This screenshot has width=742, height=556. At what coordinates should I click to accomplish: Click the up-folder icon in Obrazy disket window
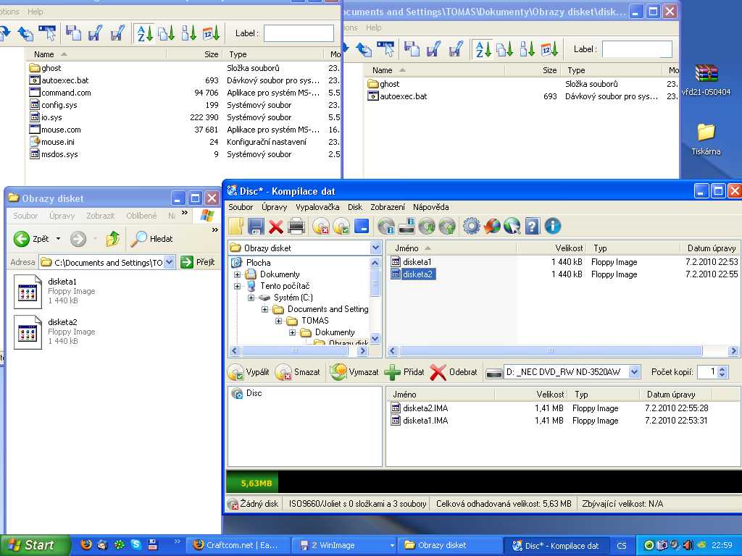pos(113,238)
